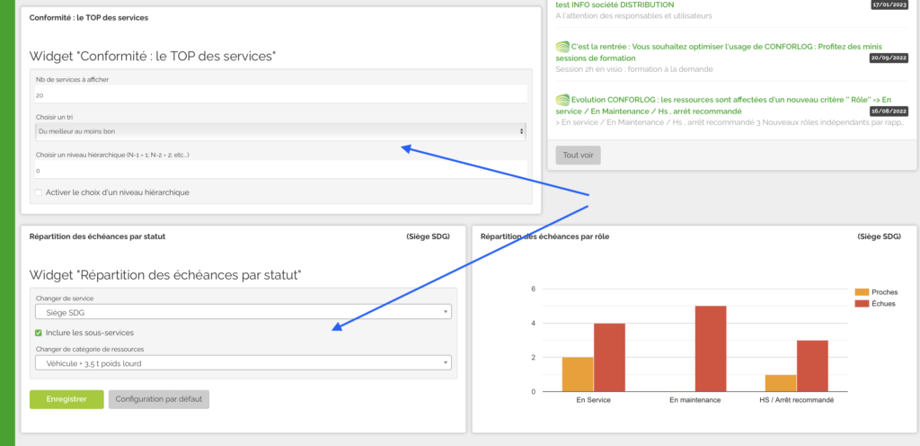The image size is (920, 446).
Task: Enable "Activer le choix d'un niveau hiérarchique"
Action: point(39,192)
